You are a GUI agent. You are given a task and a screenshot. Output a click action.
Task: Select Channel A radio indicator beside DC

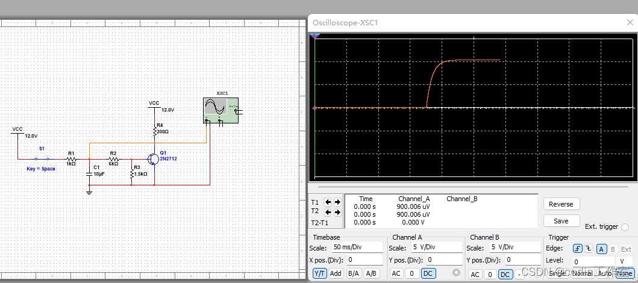[x=457, y=272]
